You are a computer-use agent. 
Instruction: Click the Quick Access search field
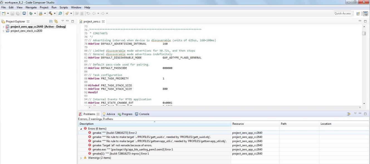[x=342, y=13]
